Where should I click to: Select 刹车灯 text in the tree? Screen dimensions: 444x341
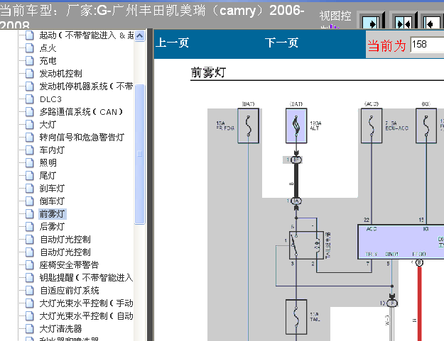[x=52, y=189]
